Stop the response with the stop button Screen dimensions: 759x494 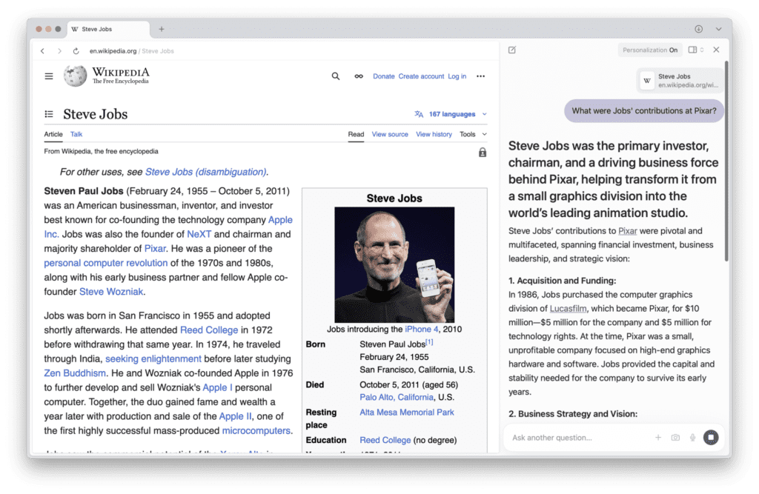pos(711,438)
